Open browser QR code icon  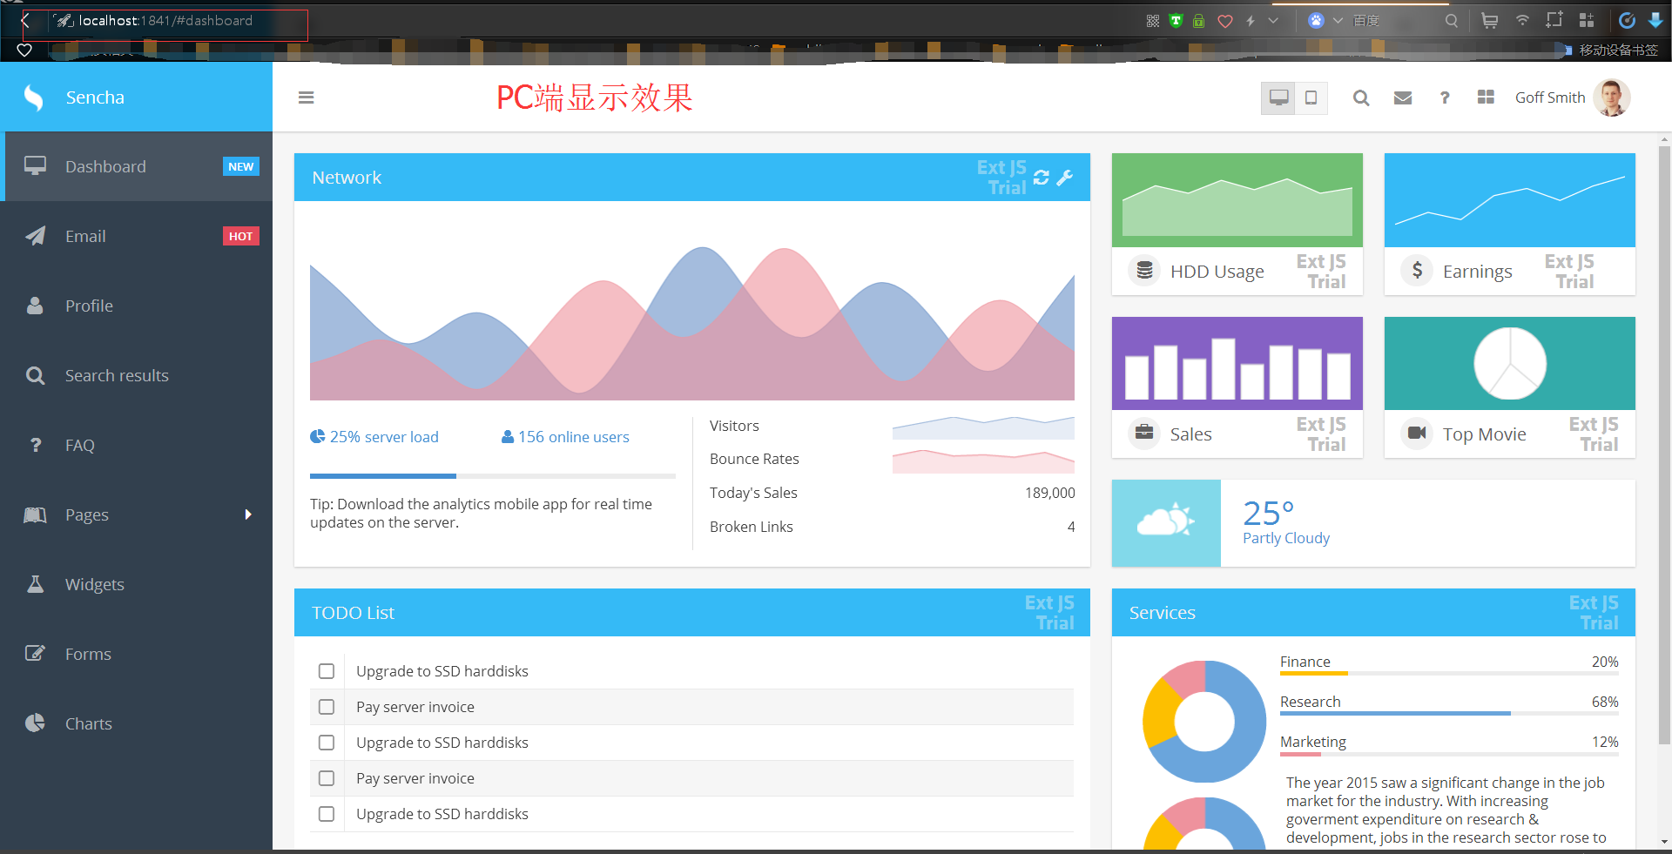(1153, 21)
